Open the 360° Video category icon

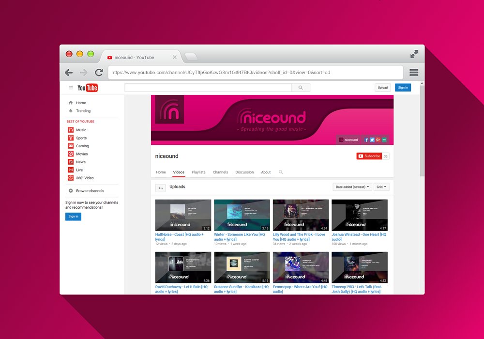point(71,178)
